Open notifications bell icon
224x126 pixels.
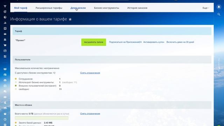pos(219,7)
